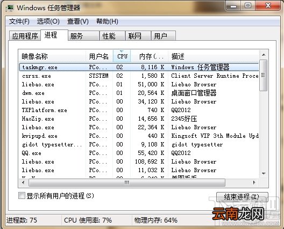Switch to the 用户 tab

pyautogui.click(x=164, y=36)
